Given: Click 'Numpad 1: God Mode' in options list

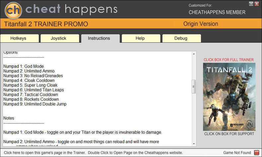Looking at the screenshot, I should click(x=24, y=66).
